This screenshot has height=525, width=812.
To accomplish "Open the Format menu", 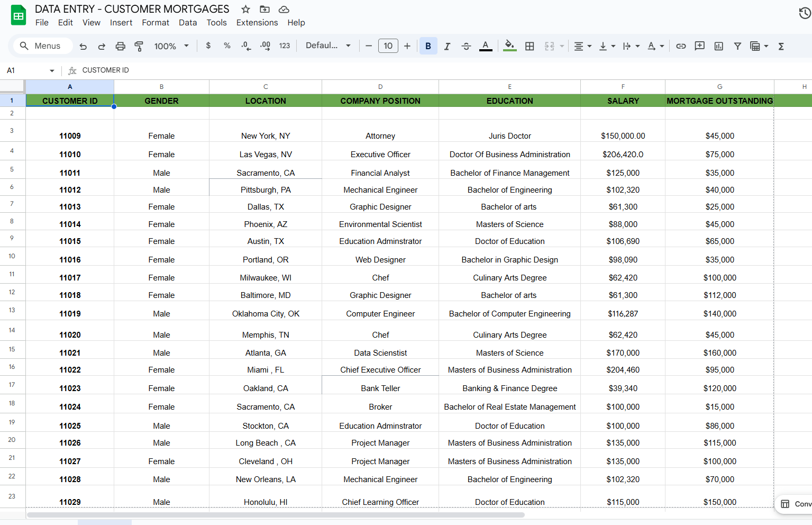I will point(156,23).
